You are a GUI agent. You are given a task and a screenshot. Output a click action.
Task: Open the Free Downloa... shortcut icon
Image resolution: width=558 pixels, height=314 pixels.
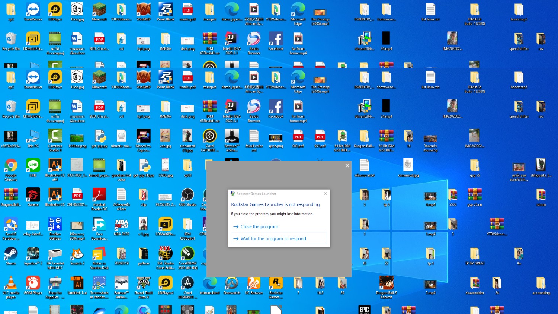point(99,229)
